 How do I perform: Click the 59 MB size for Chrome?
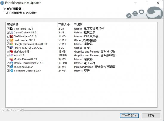tap(62, 44)
